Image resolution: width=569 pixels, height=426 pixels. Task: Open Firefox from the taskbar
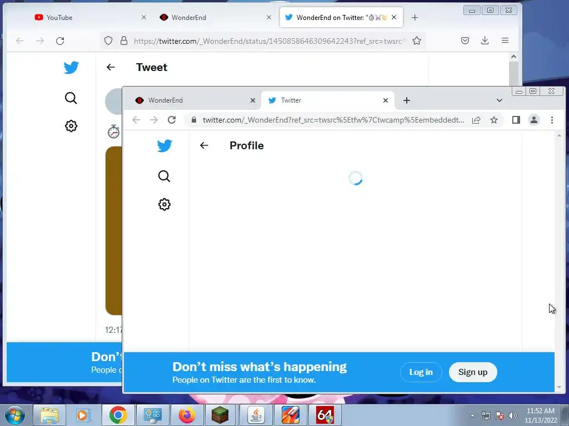click(187, 415)
